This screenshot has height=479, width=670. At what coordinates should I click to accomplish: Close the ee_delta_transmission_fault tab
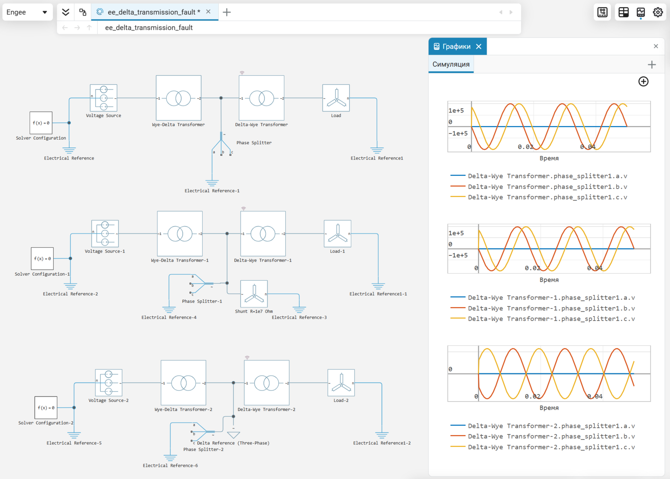(x=208, y=12)
